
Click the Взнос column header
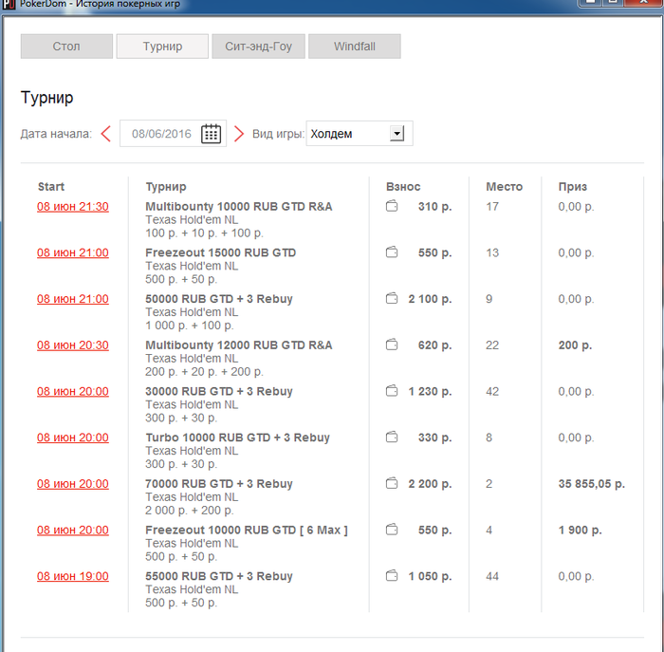click(403, 186)
